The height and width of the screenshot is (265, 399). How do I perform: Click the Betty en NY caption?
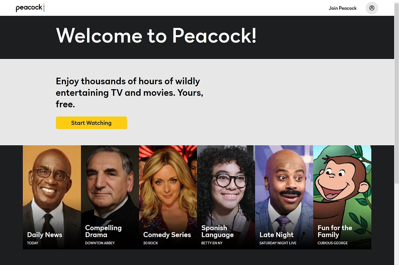pyautogui.click(x=212, y=243)
